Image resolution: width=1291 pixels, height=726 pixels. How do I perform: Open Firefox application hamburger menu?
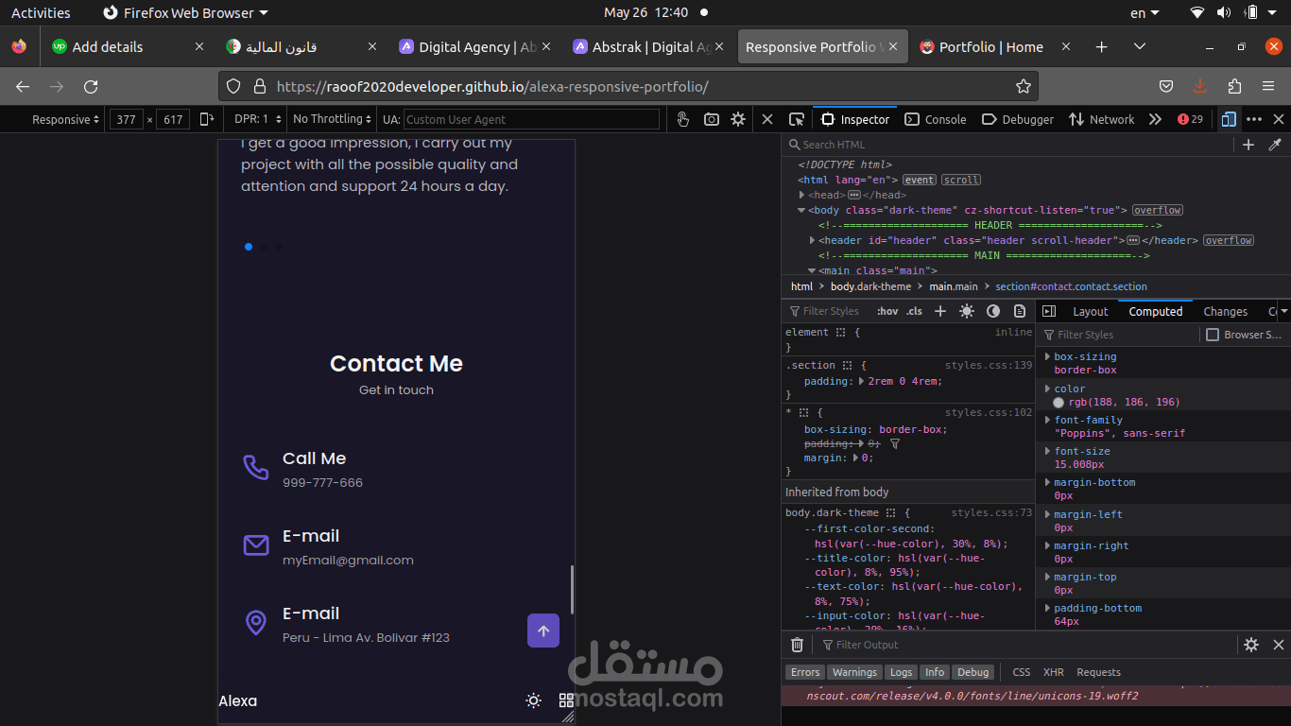(x=1268, y=87)
